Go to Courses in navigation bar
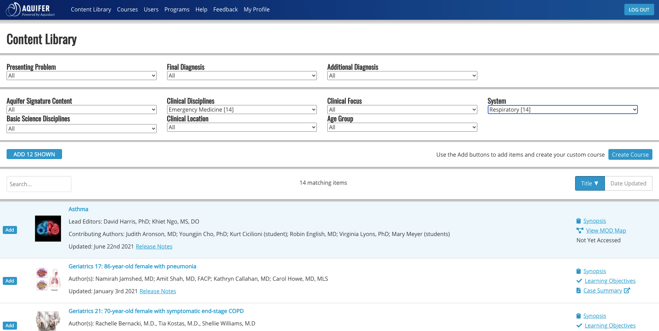659x331 pixels. (127, 9)
